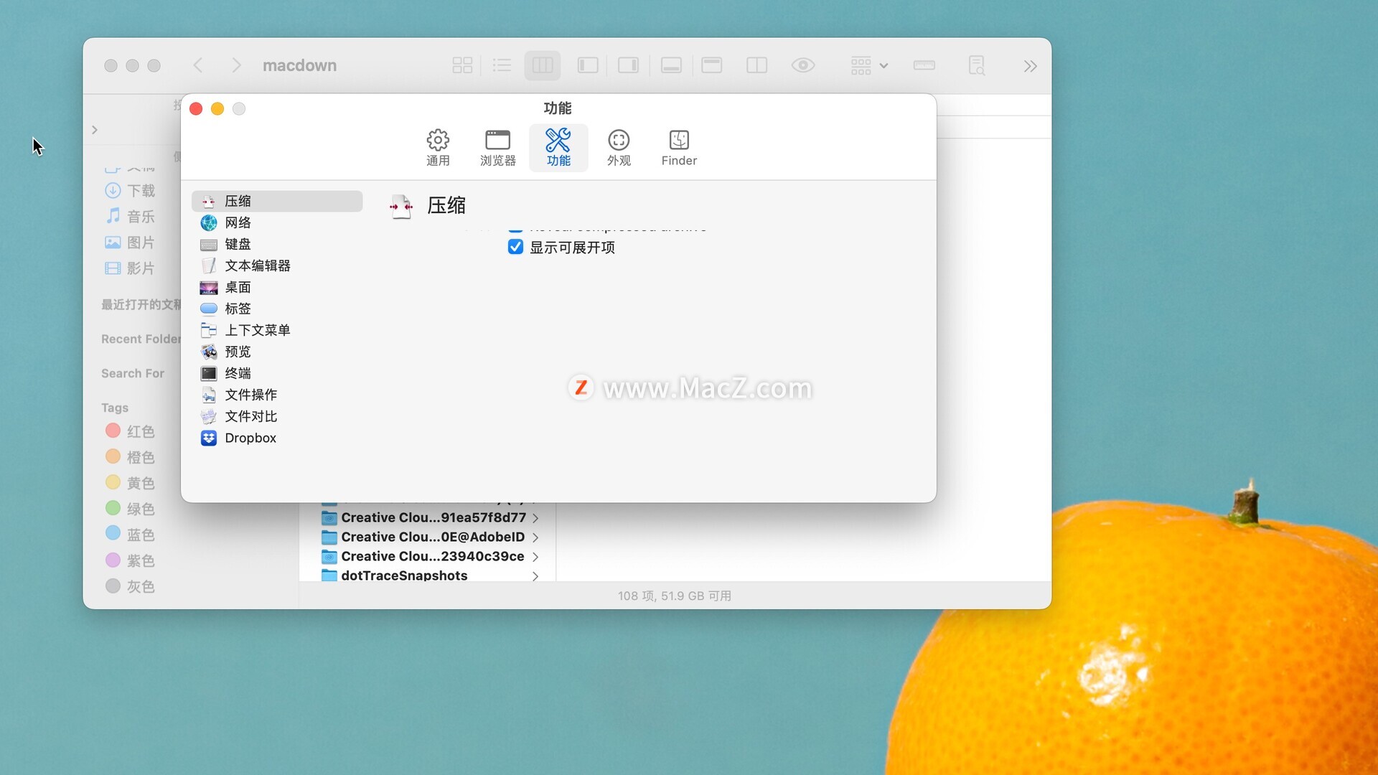Switch macdown window to list view
1378x775 pixels.
[502, 65]
